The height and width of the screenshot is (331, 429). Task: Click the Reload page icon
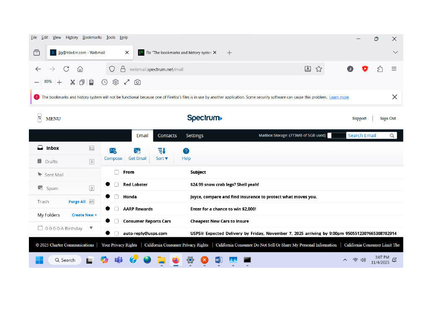point(66,69)
